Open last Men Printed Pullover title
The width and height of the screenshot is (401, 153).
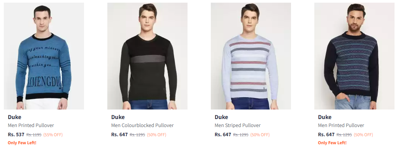[x=341, y=126]
